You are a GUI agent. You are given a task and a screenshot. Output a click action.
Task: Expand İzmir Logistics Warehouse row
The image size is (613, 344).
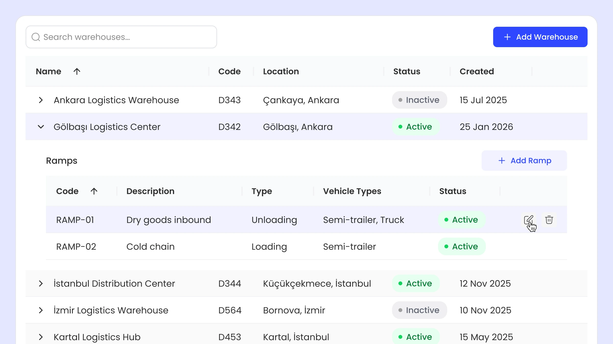point(41,310)
